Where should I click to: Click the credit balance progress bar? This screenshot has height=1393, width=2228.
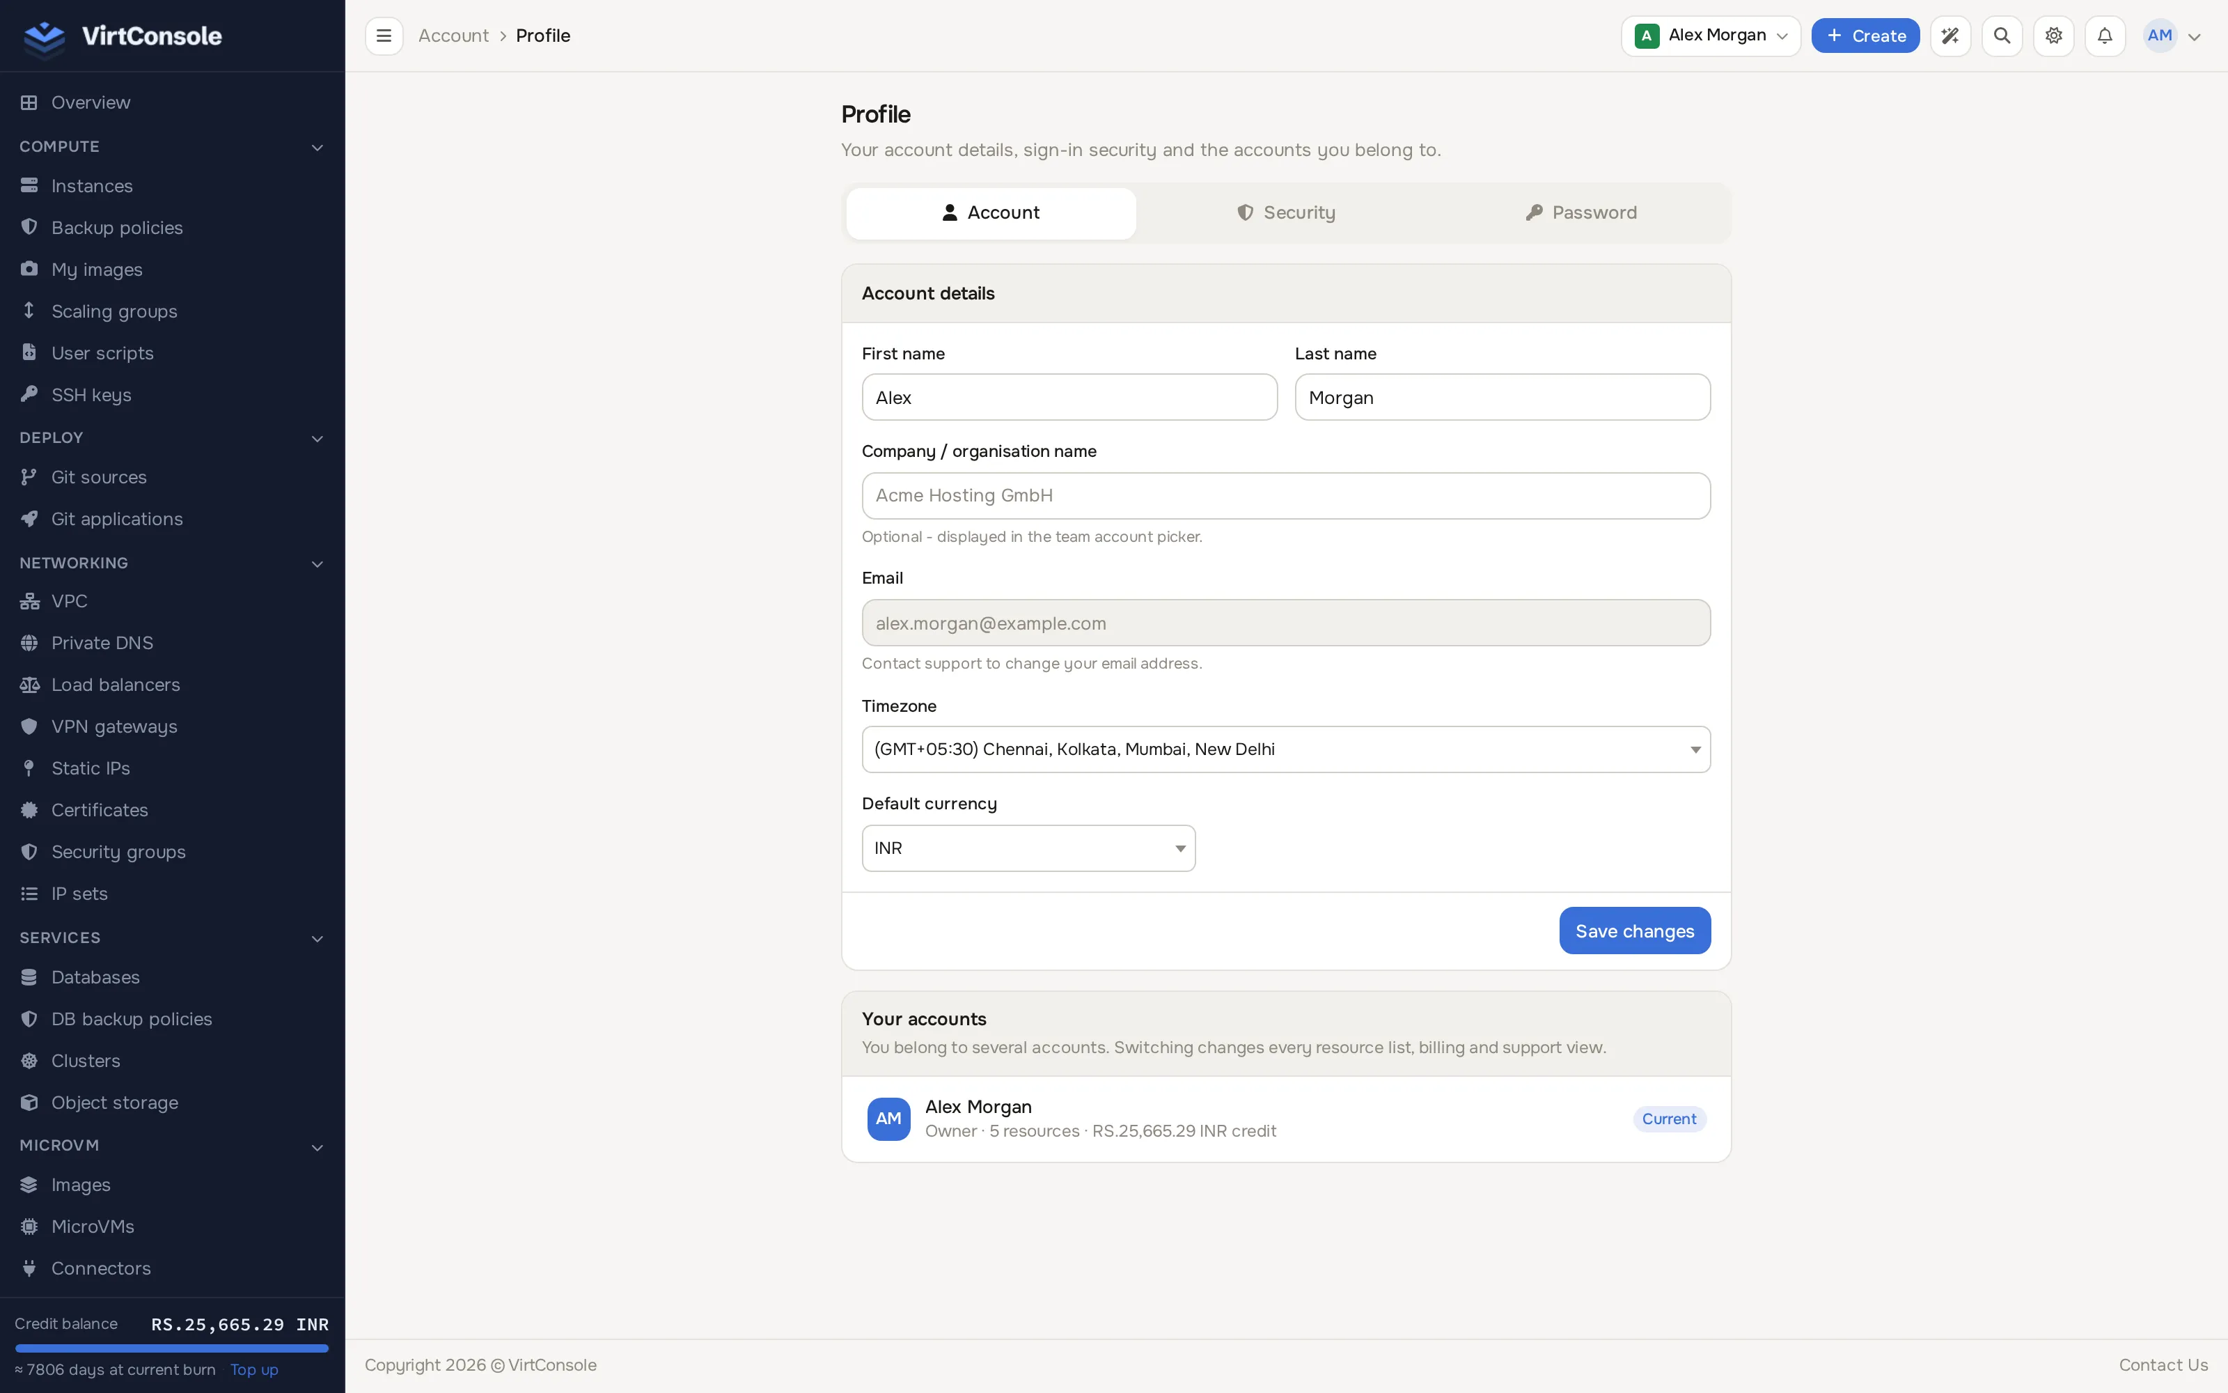click(172, 1348)
